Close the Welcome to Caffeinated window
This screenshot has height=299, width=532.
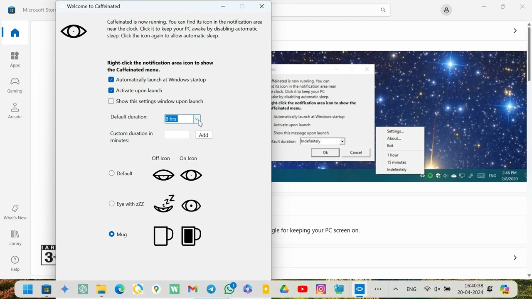click(261, 6)
